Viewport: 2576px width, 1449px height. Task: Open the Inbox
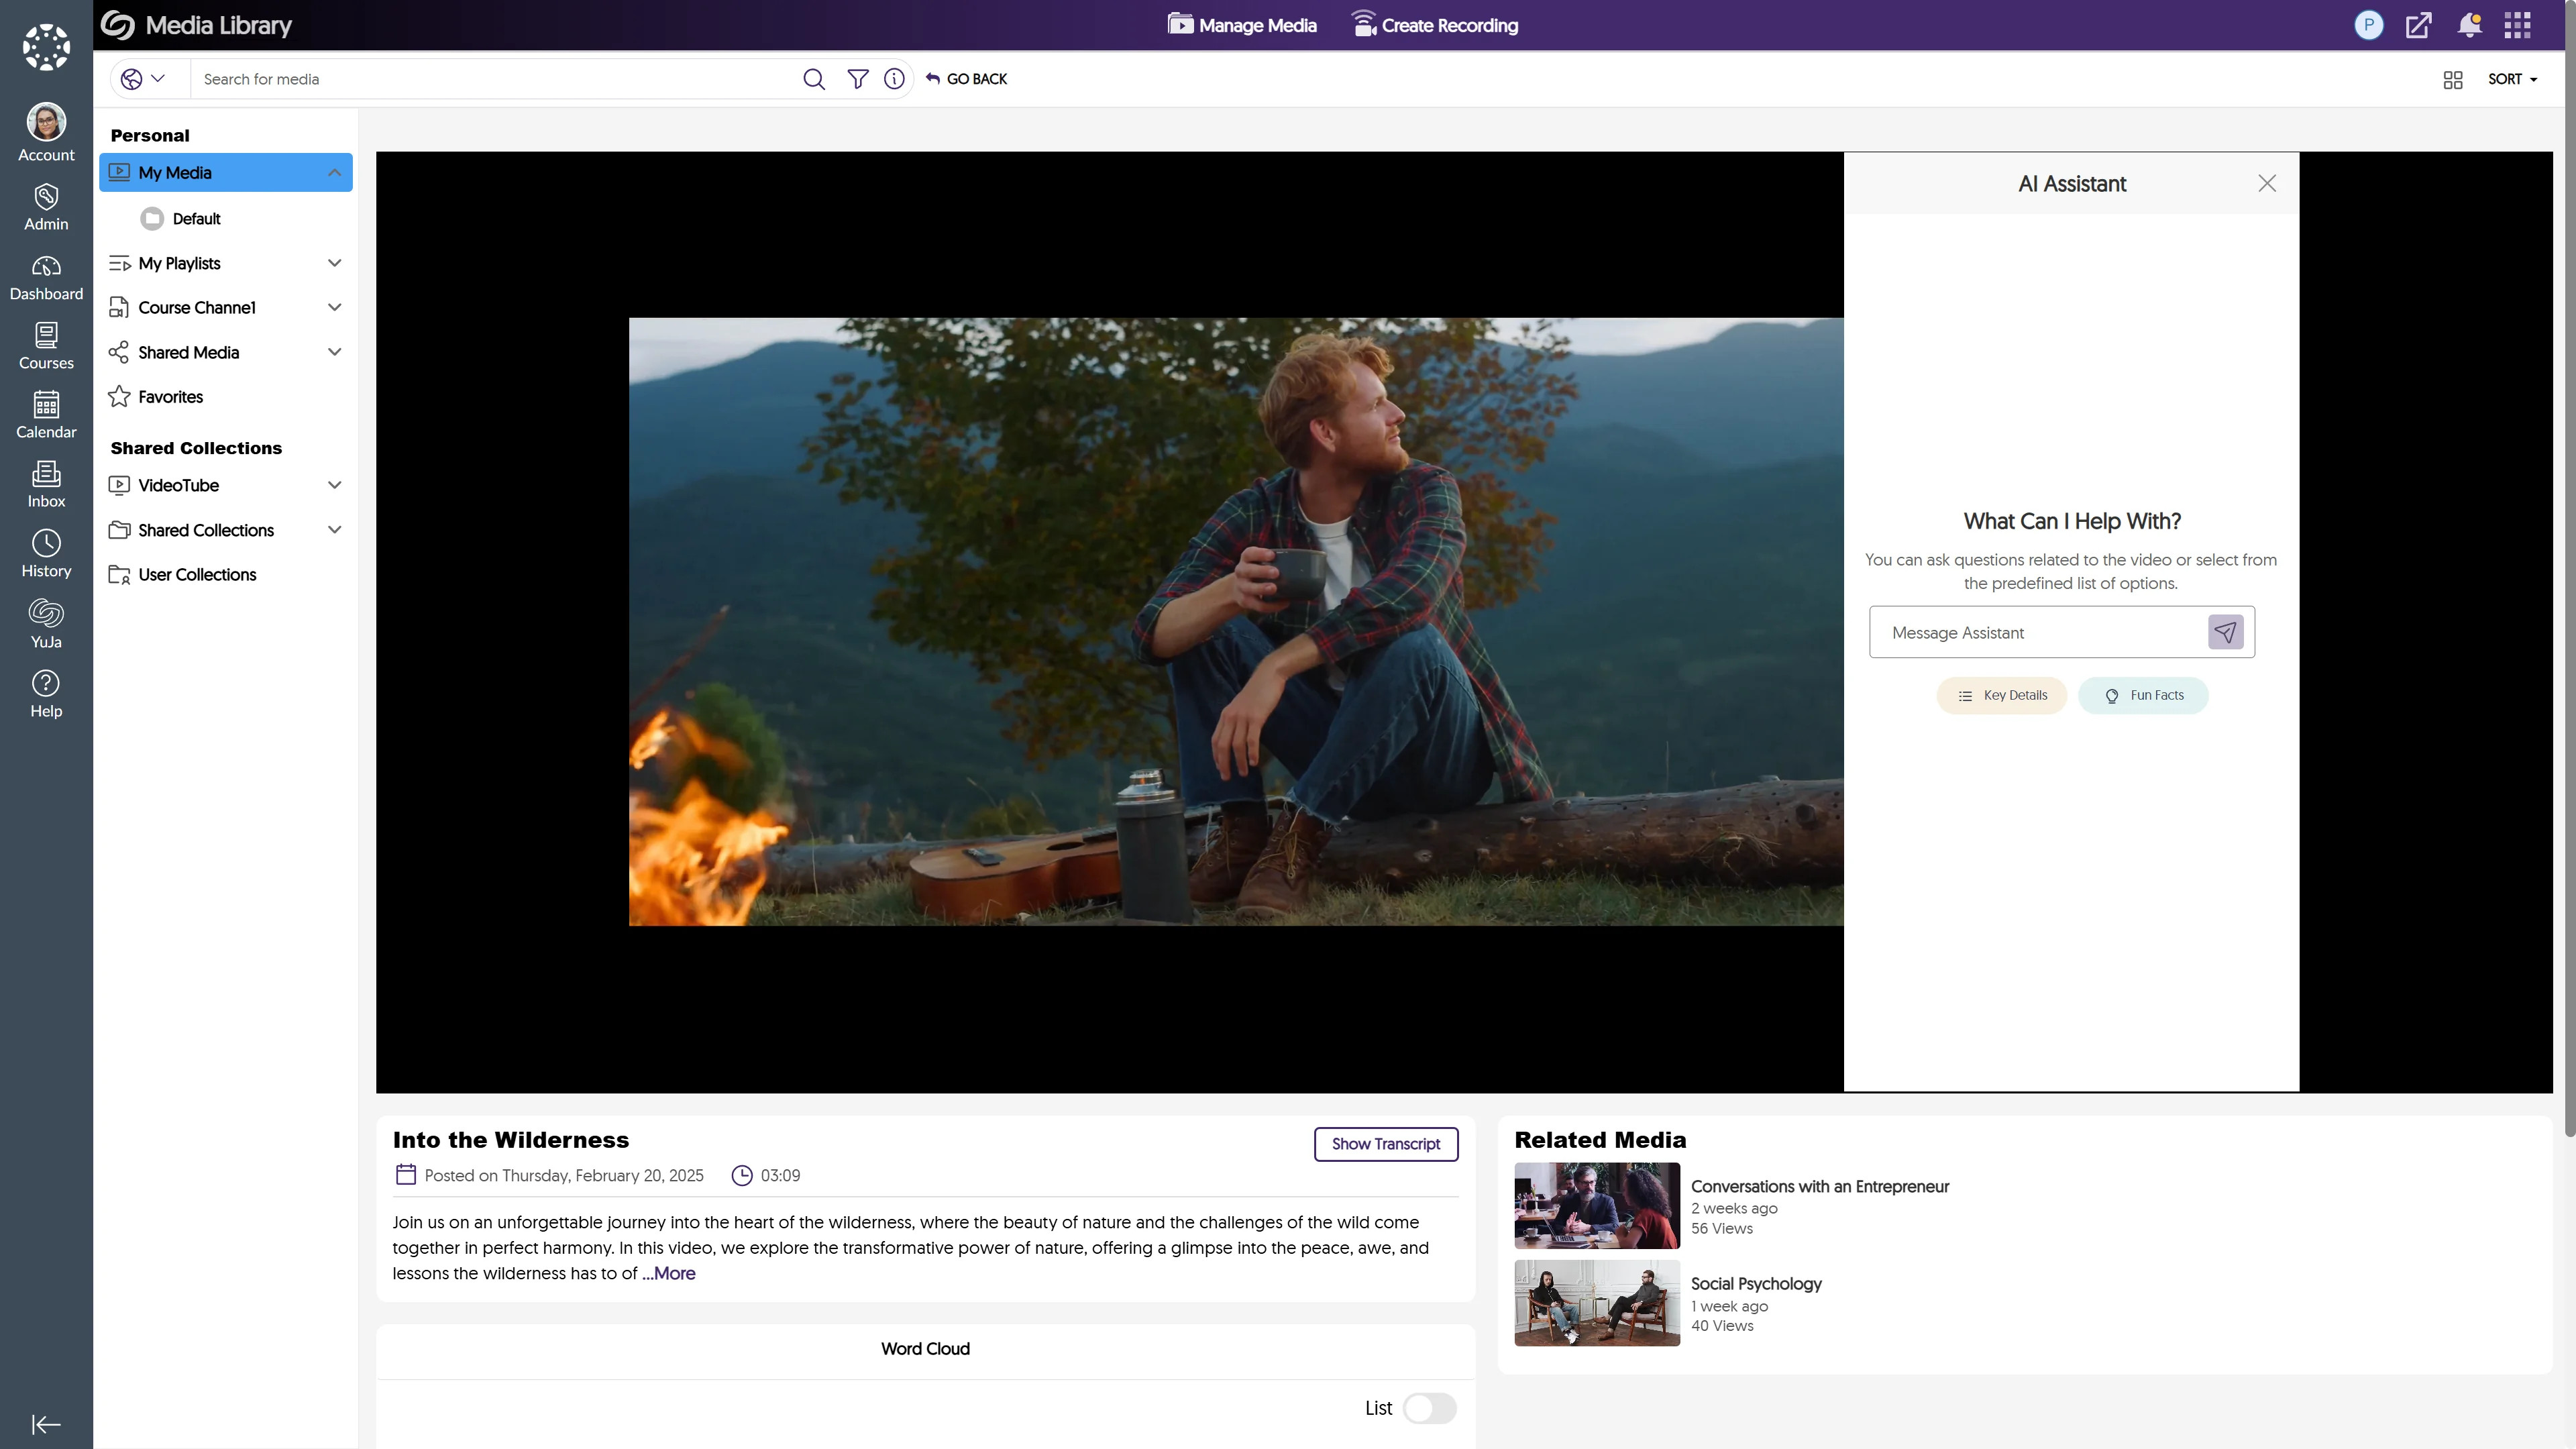pyautogui.click(x=46, y=484)
